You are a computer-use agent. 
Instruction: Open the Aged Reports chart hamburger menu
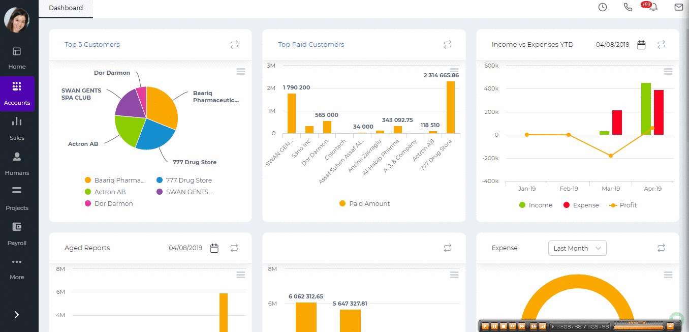point(241,275)
